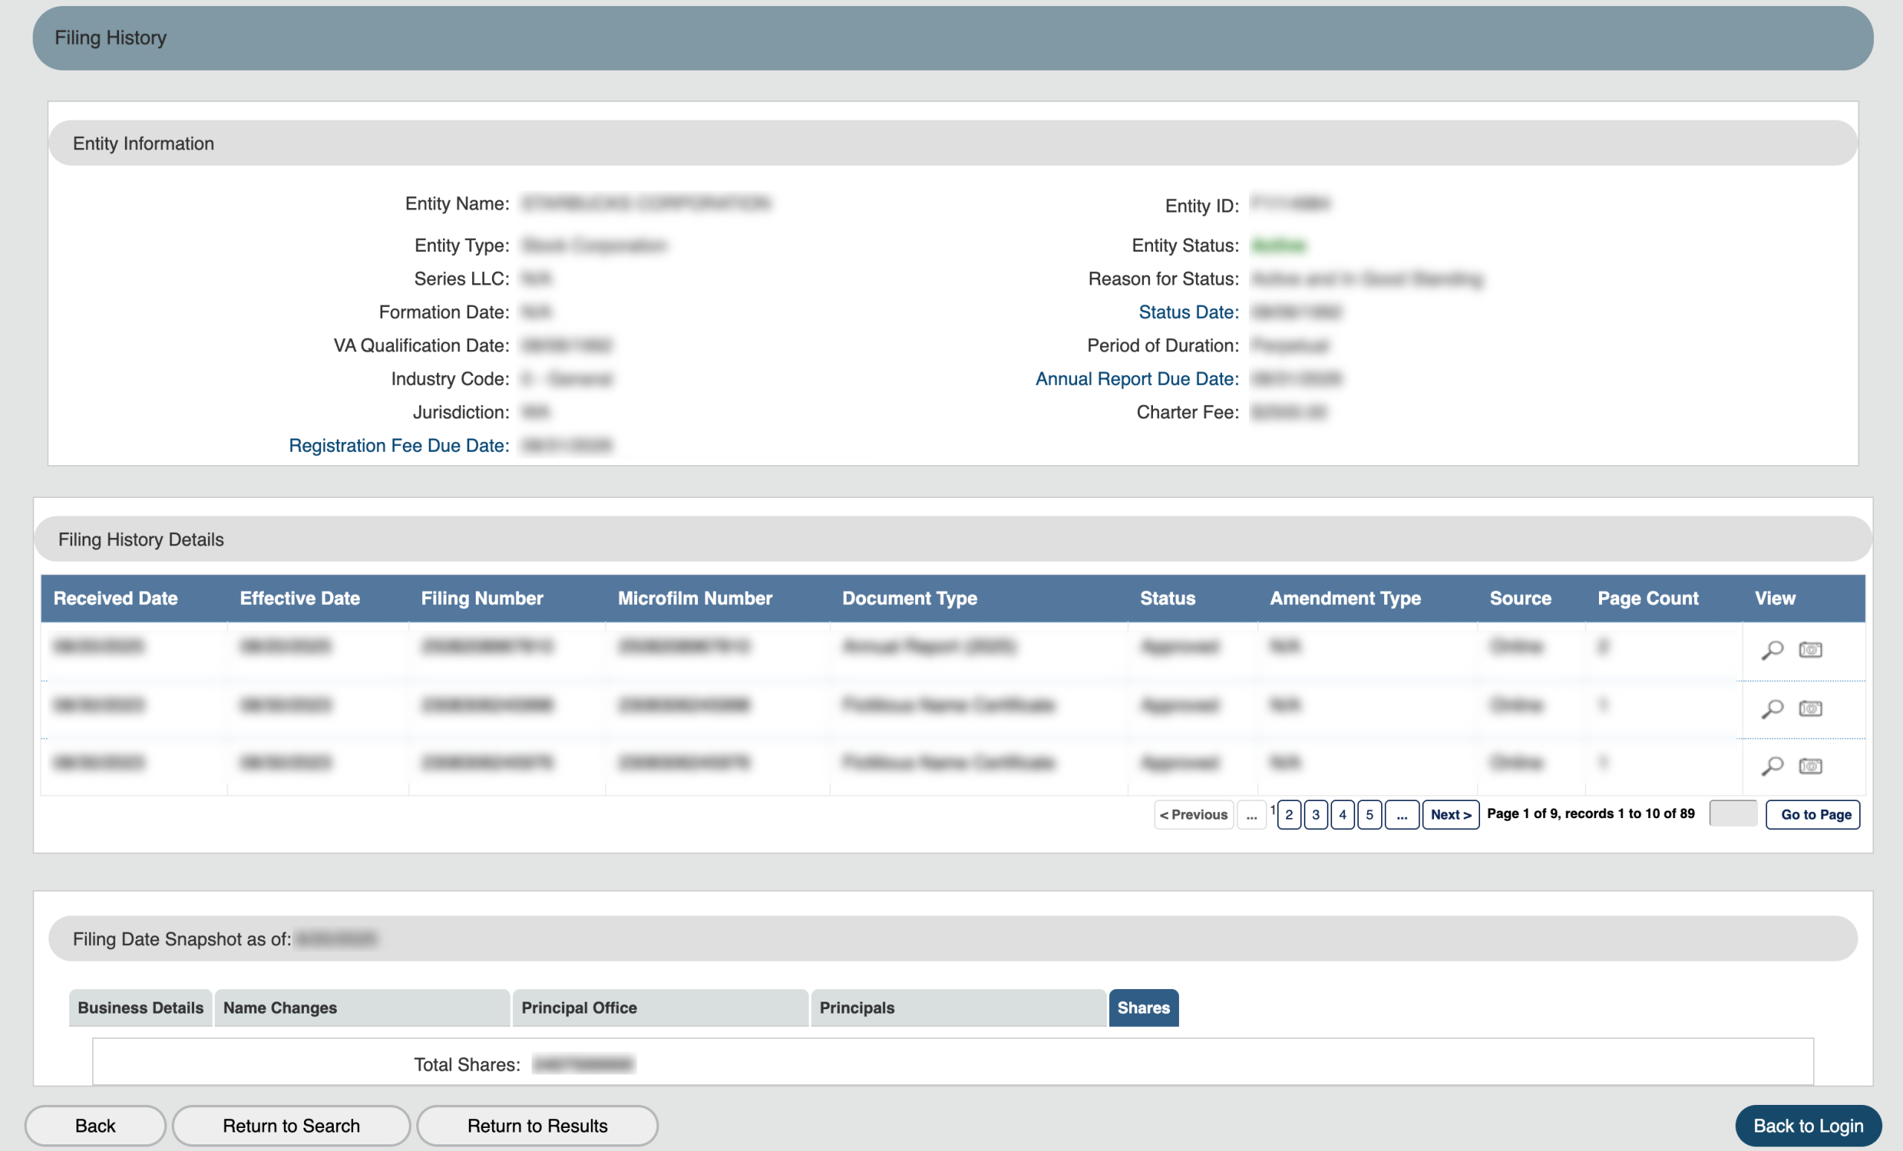Go to page 5 of filing history
The width and height of the screenshot is (1903, 1151).
(x=1369, y=814)
